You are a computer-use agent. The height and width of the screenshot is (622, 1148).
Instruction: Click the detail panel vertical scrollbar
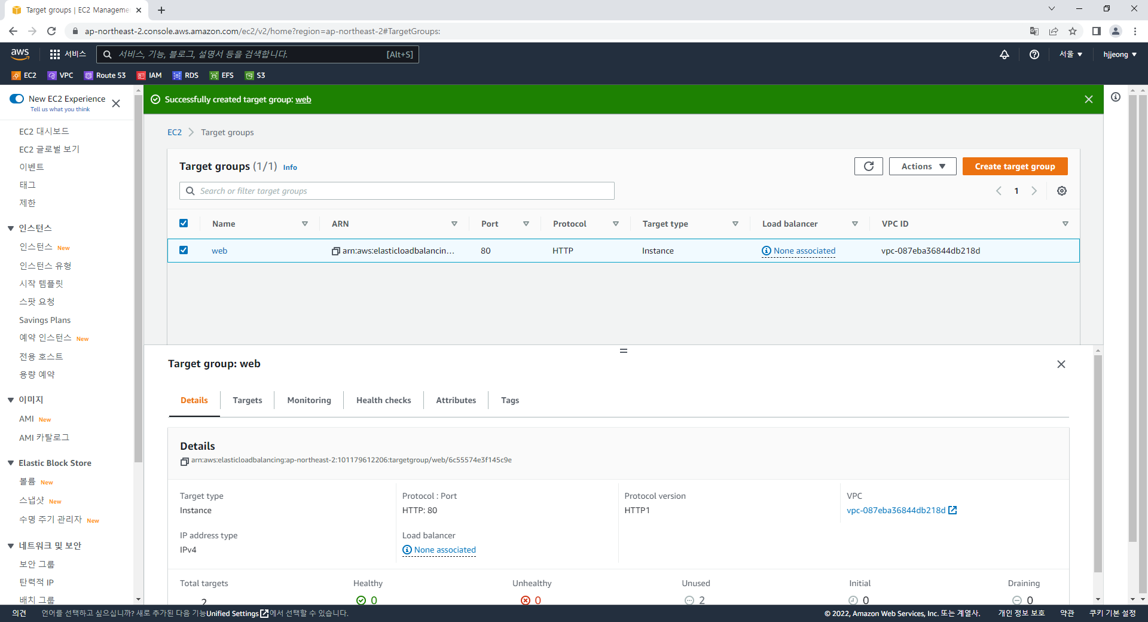coord(1098,464)
